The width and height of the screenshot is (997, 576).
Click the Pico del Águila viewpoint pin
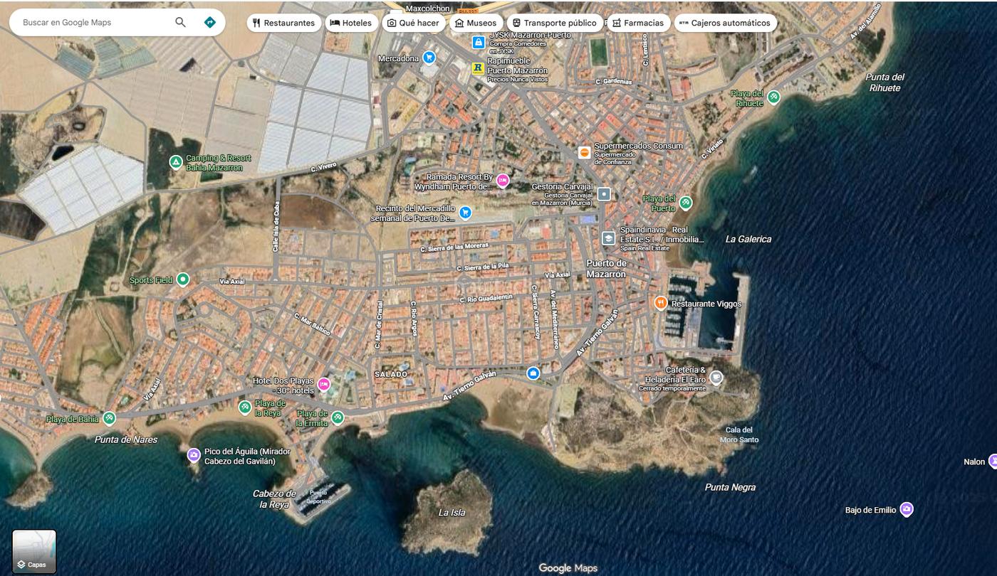(193, 455)
